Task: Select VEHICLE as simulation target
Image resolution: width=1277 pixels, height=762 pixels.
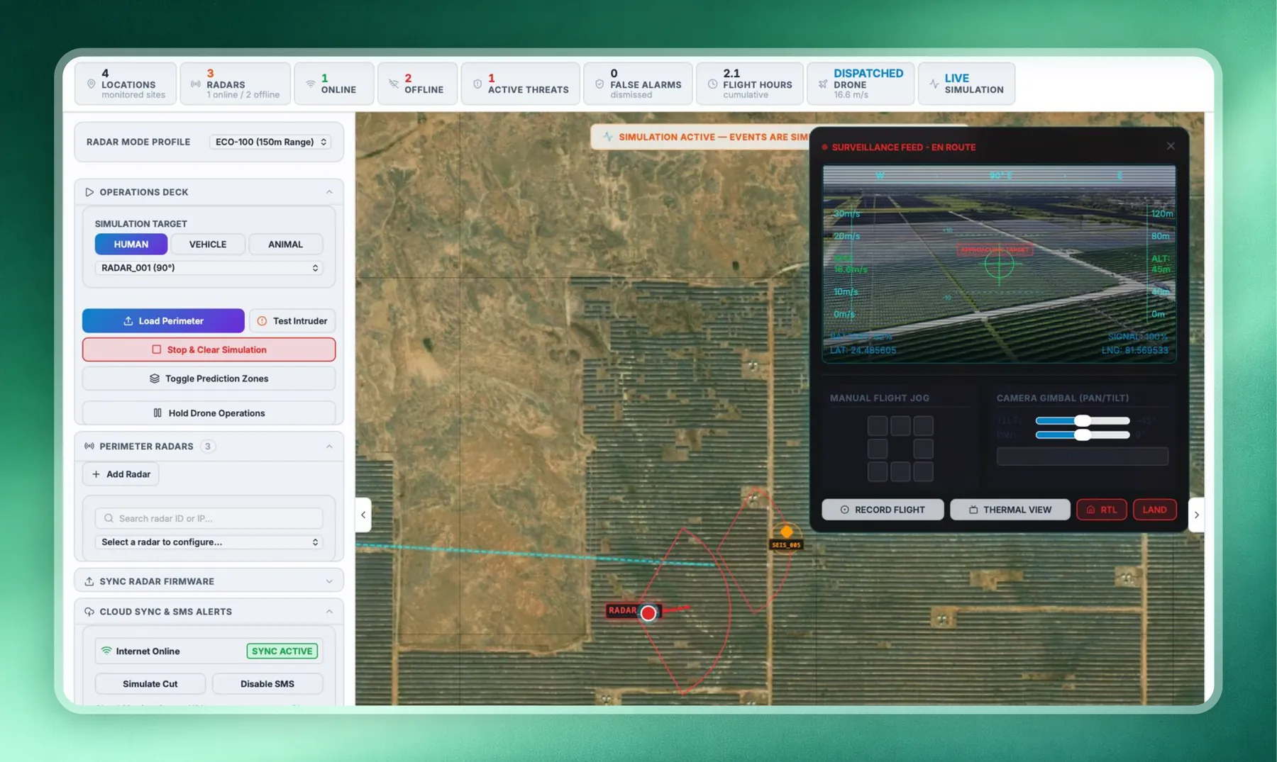Action: pyautogui.click(x=208, y=244)
